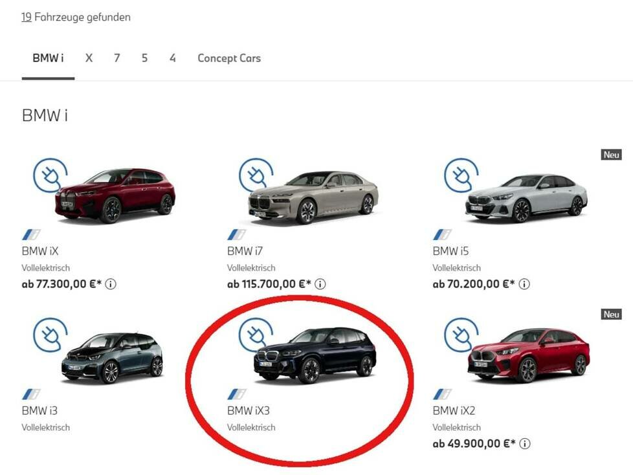Click the BMW i stripe logo above BMW iX2

[443, 394]
